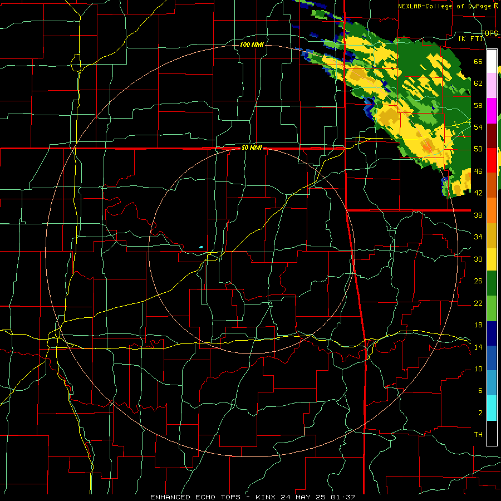Click the 'NEXLAB-College of DuPage' credit text
This screenshot has width=501, height=501.
[444, 6]
